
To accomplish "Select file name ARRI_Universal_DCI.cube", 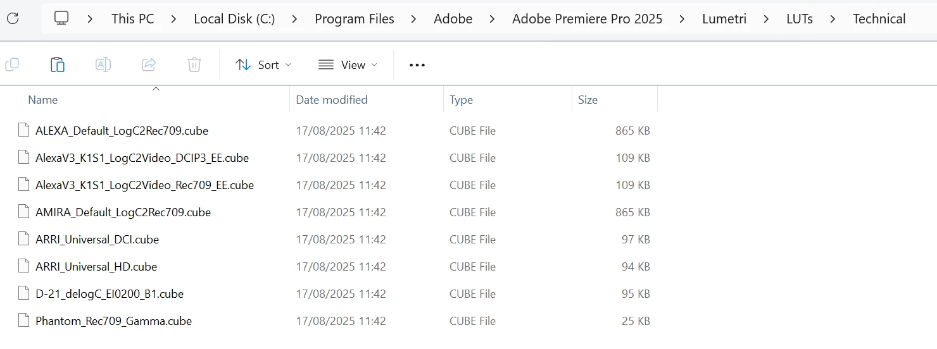I will (97, 240).
